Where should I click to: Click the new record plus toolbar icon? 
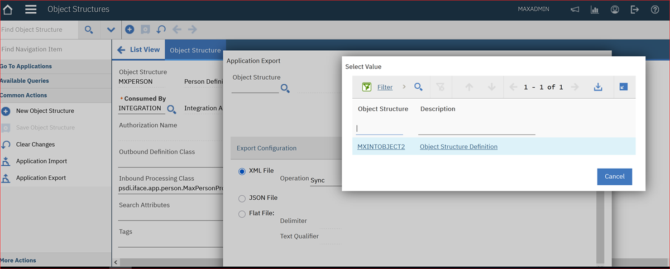(130, 30)
